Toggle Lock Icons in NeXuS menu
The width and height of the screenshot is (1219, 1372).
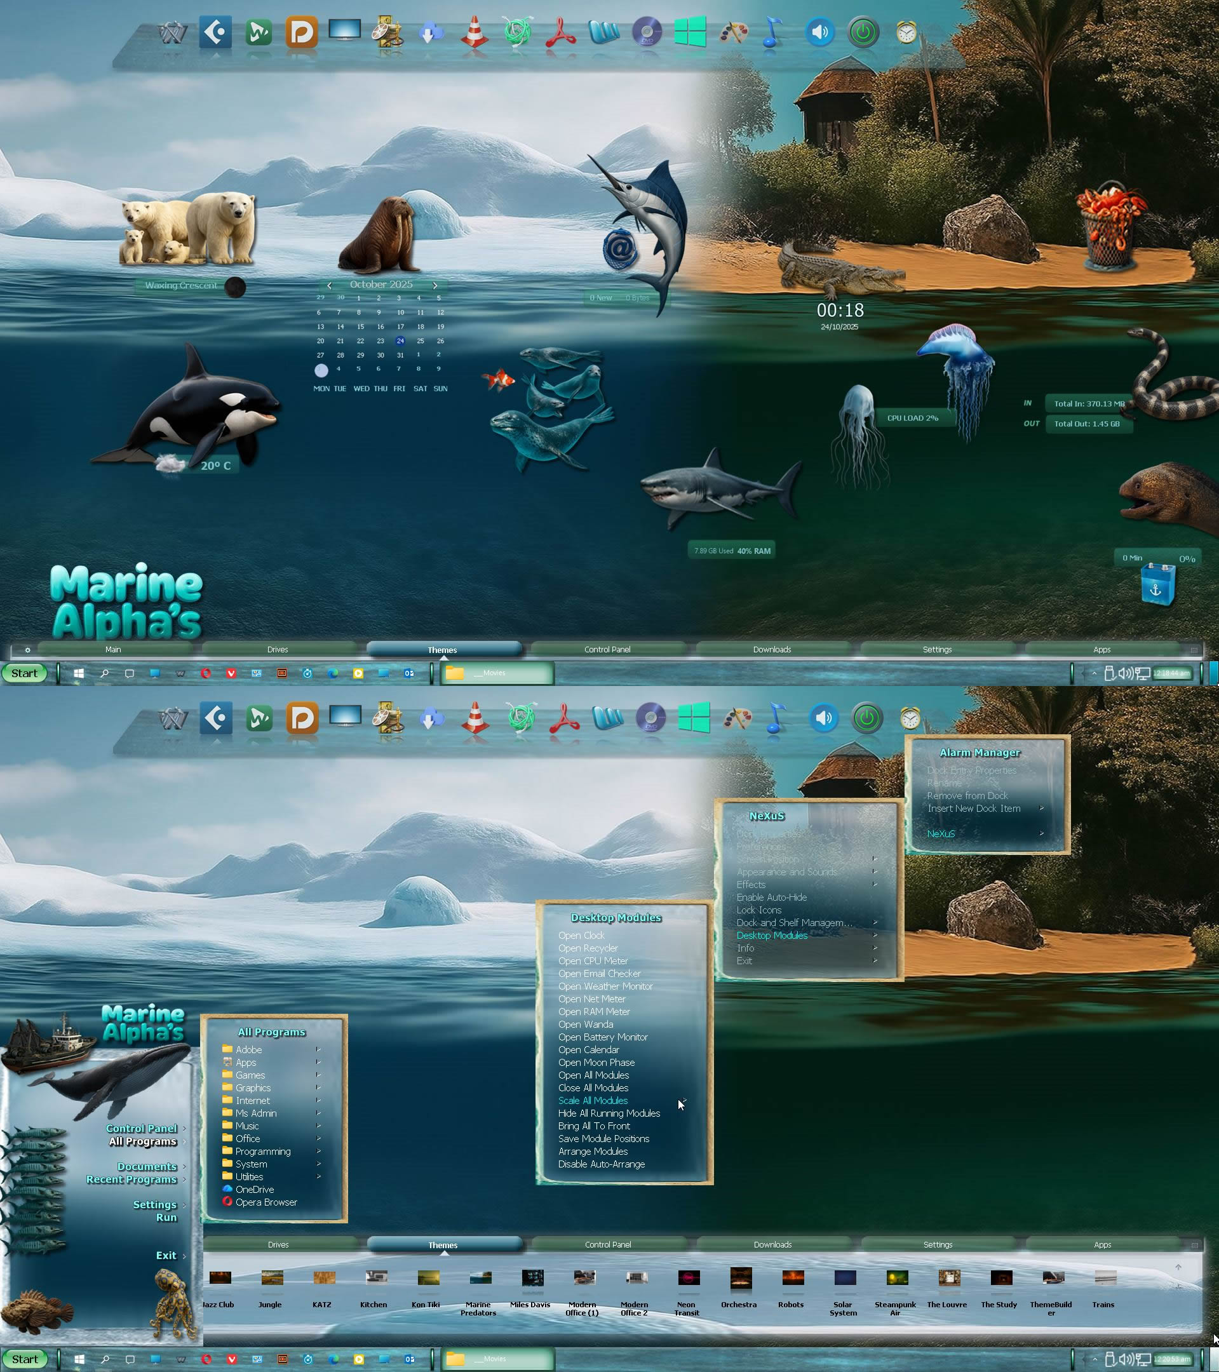click(758, 910)
